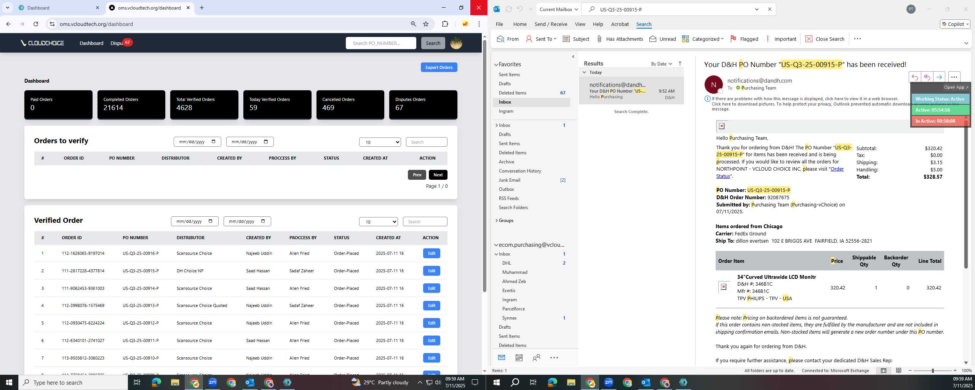
Task: Open Outlook Mail view icon
Action: click(502, 358)
